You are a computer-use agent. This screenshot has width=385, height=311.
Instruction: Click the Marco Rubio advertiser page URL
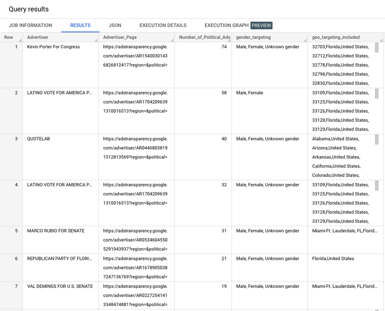(135, 240)
